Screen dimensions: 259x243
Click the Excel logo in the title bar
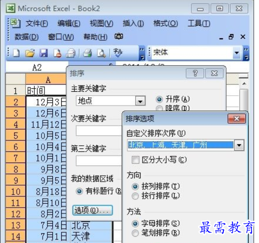click(11, 8)
